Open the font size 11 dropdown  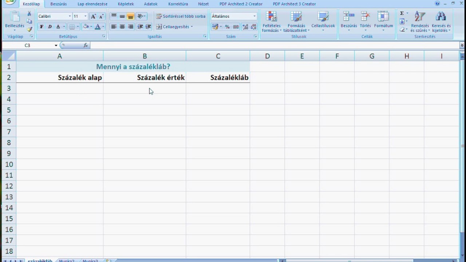click(x=86, y=16)
